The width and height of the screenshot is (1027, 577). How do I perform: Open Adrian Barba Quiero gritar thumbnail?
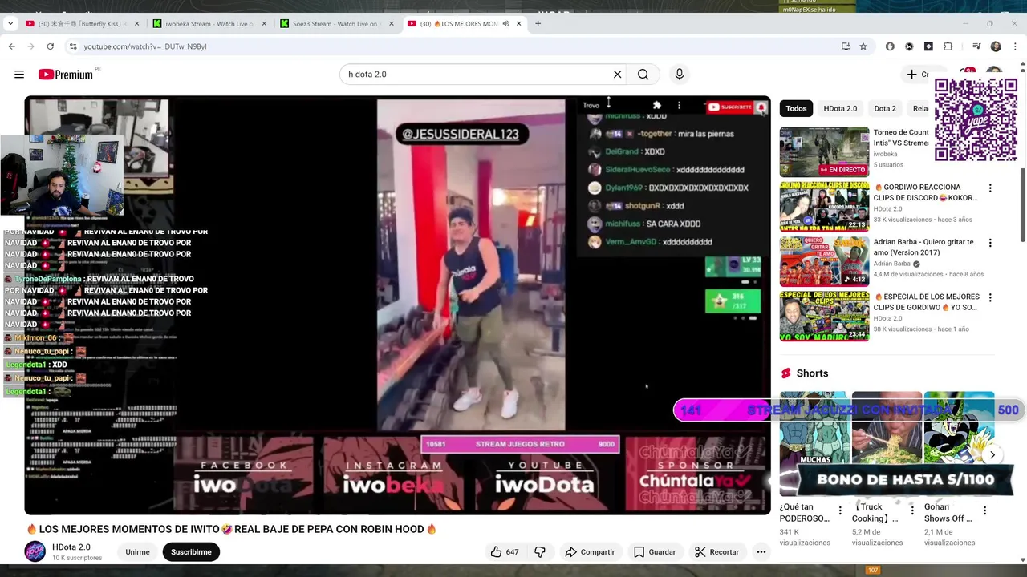[x=824, y=260]
